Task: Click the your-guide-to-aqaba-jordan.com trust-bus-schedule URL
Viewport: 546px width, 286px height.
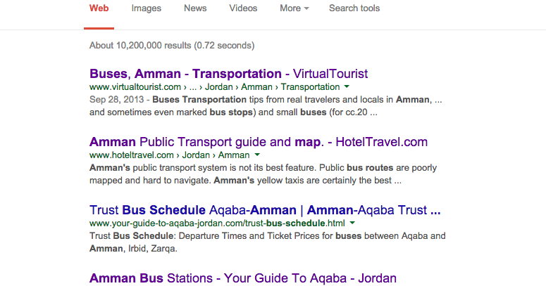Action: point(217,223)
